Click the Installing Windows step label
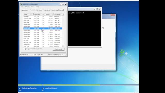Viewport: 165px width, 93px height. 51,88
